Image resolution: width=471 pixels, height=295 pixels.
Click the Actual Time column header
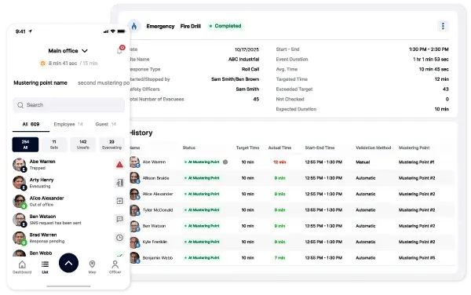279,147
